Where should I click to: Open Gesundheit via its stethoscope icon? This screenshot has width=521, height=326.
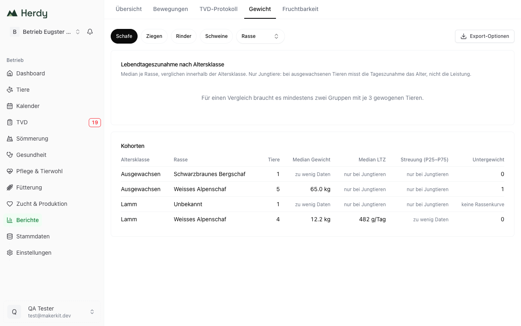[10, 155]
